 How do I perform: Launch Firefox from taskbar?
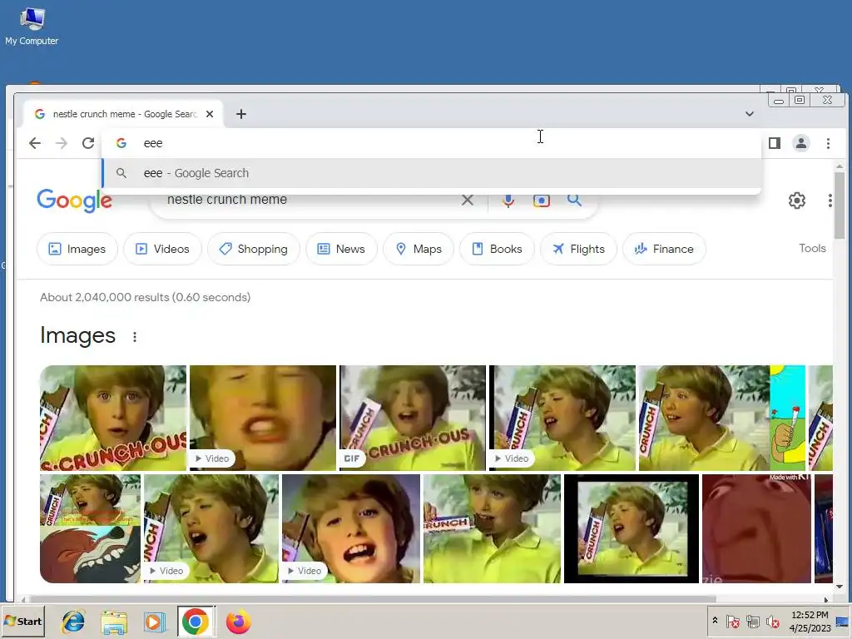click(238, 622)
